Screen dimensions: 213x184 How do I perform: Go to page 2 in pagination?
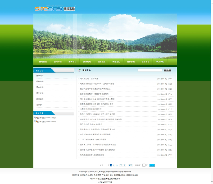[114, 165]
